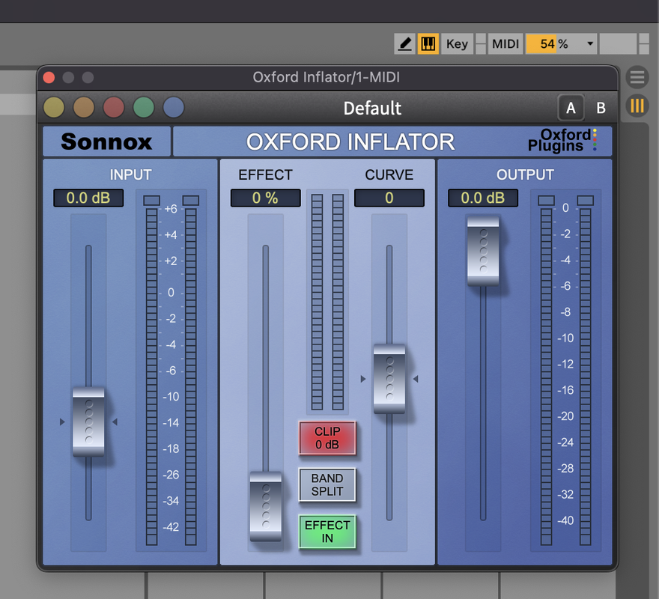Image resolution: width=659 pixels, height=599 pixels.
Task: Open the hamburger list icon at right
Action: click(x=637, y=77)
